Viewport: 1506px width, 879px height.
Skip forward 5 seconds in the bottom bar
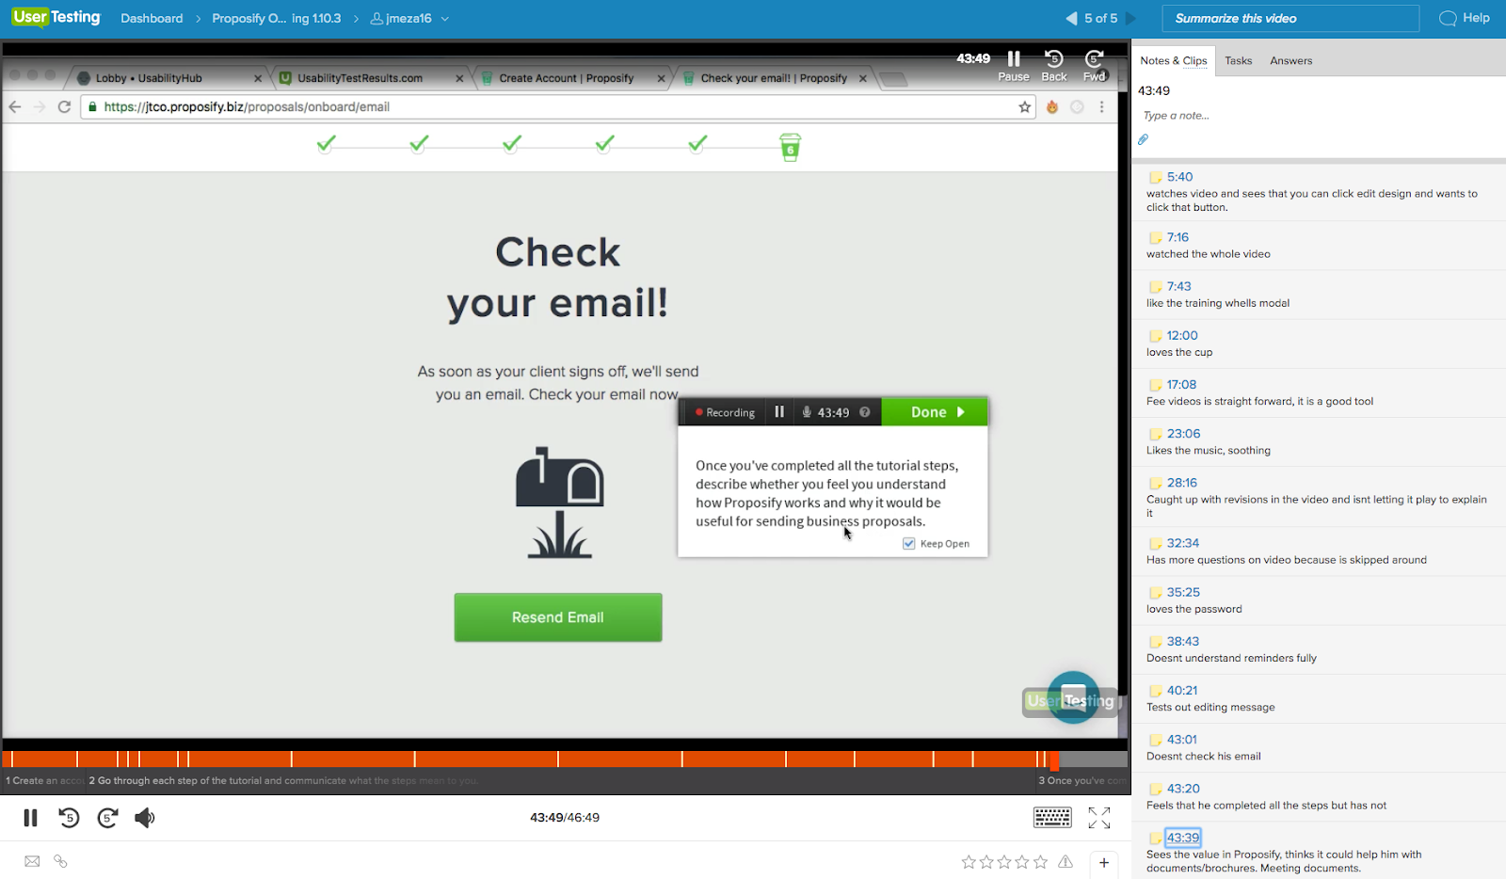[x=107, y=818]
